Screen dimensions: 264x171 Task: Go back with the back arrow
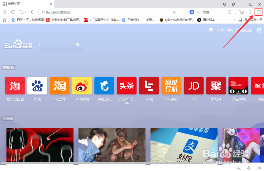[x=32, y=12]
